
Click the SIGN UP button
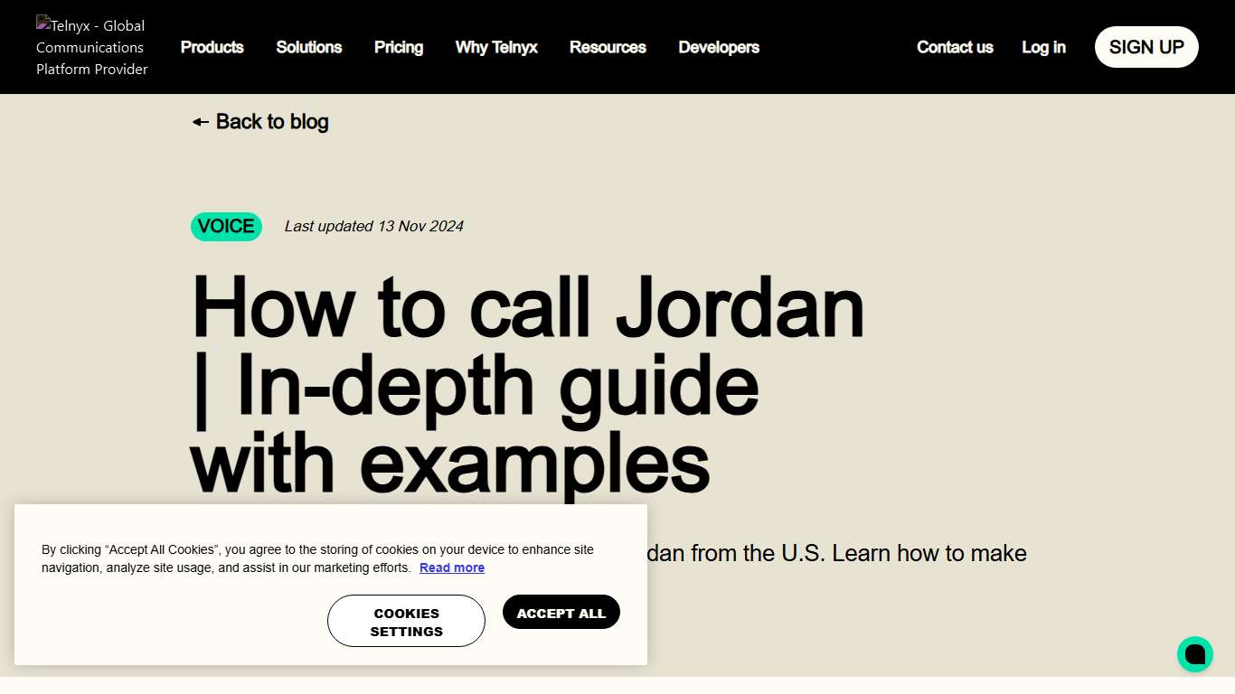pyautogui.click(x=1145, y=47)
